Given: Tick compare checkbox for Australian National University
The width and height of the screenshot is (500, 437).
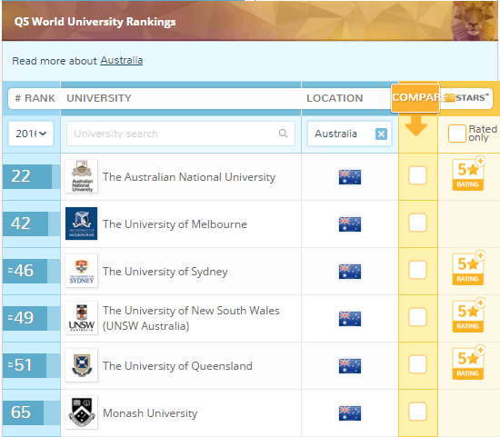Looking at the screenshot, I should tap(417, 175).
